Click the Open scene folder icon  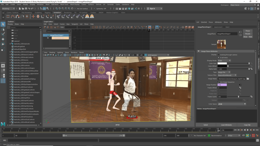pos(23,9)
